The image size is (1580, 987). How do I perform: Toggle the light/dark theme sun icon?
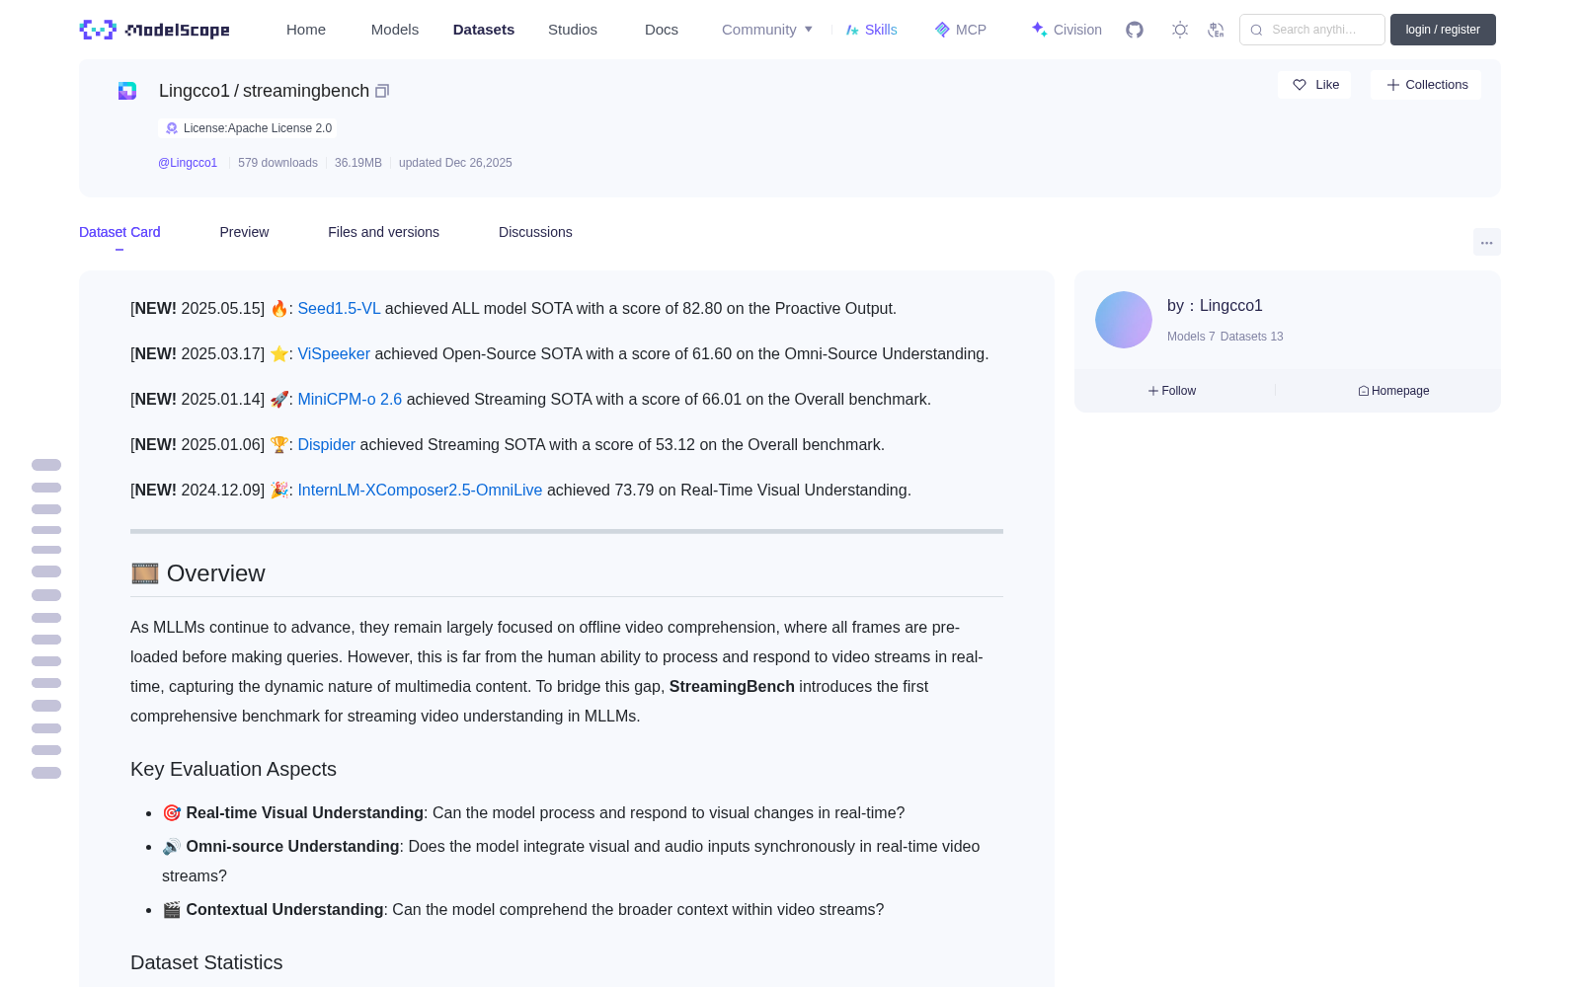(x=1180, y=30)
